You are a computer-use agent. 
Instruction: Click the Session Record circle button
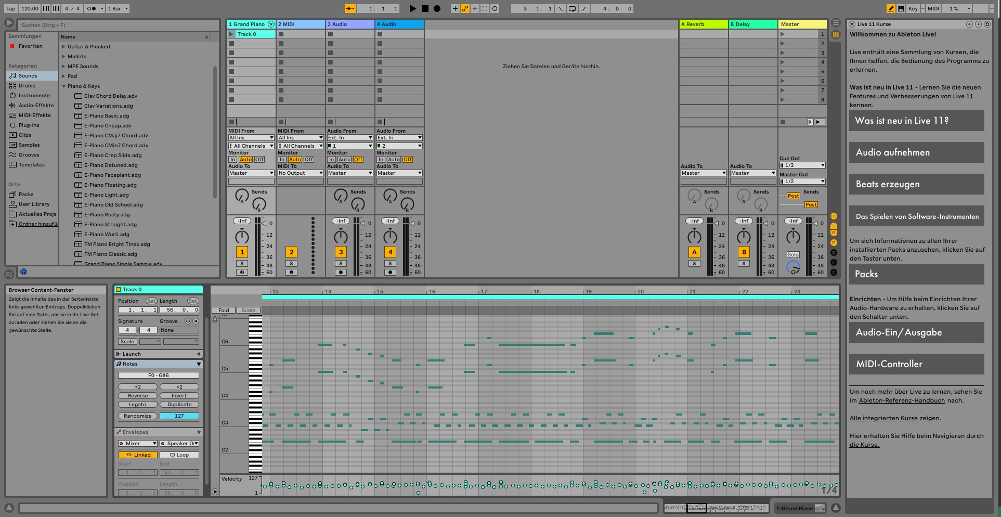click(x=495, y=8)
